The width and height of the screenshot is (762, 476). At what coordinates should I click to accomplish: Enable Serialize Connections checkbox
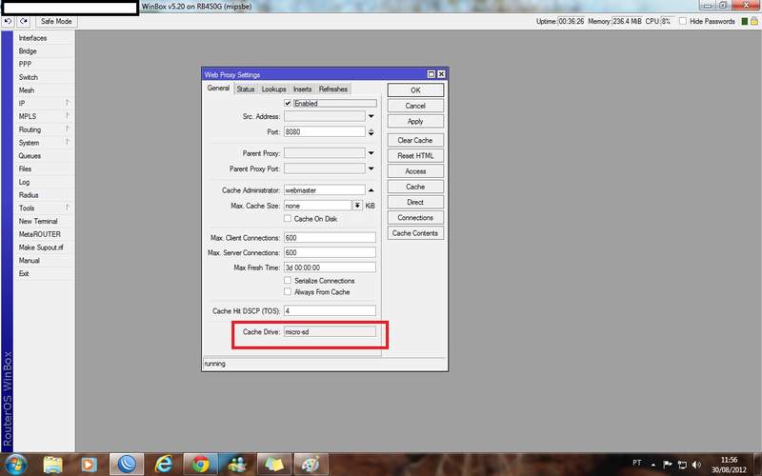[x=288, y=280]
